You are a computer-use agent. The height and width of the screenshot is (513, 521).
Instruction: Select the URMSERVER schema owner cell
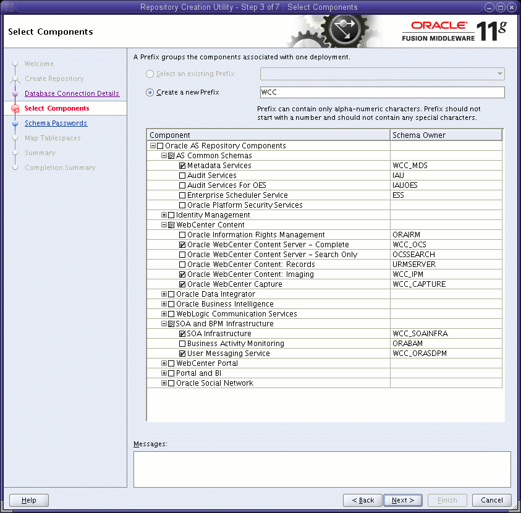446,265
